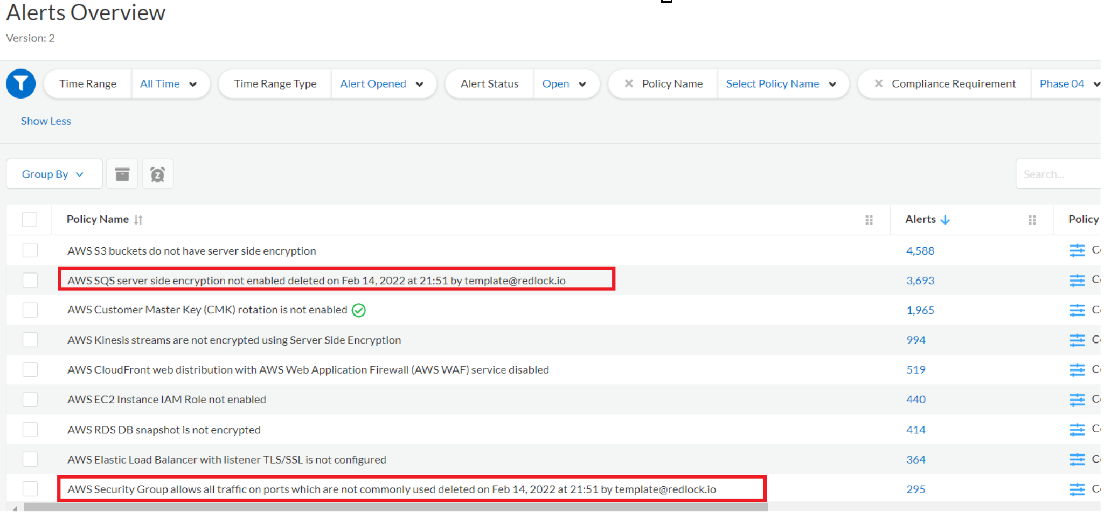Check the AWS Elastic Load Balancer row
Screen dimensions: 1111x518
coord(30,459)
